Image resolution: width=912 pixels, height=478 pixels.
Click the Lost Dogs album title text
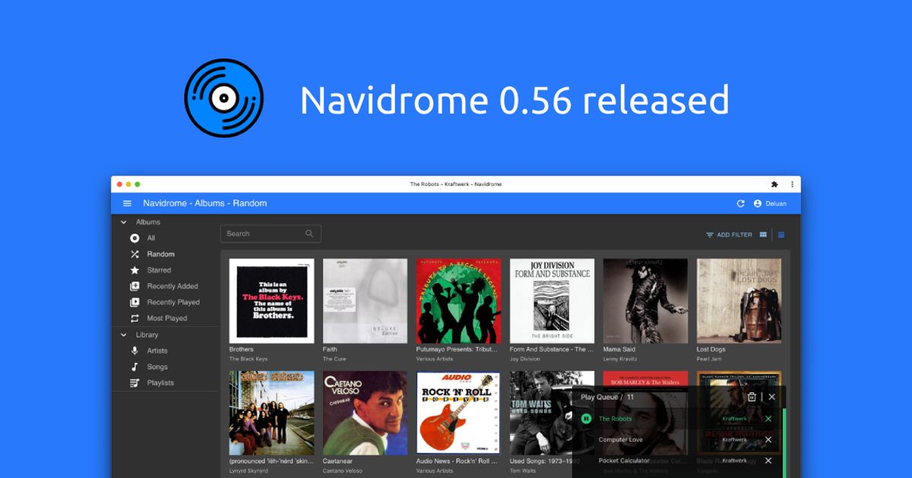[711, 350]
